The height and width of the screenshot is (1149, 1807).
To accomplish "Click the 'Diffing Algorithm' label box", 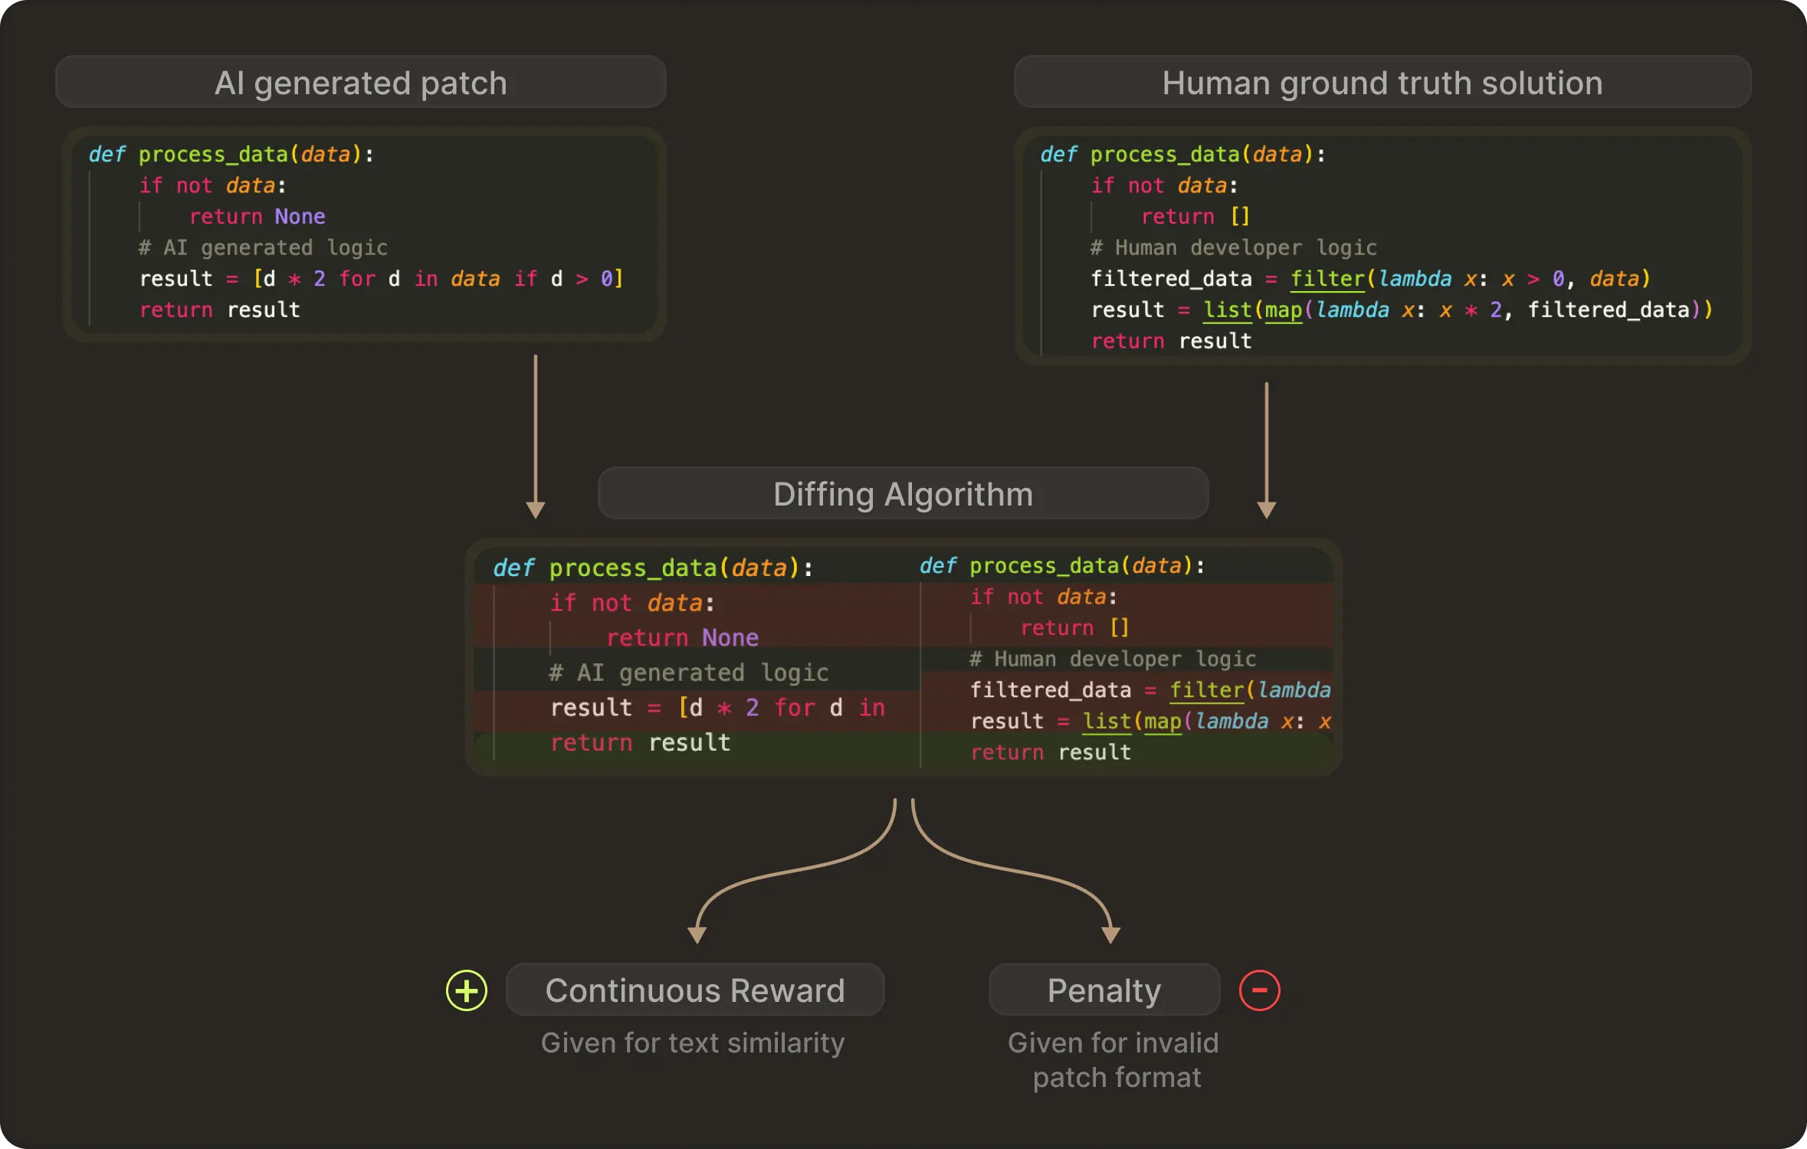I will click(x=903, y=494).
